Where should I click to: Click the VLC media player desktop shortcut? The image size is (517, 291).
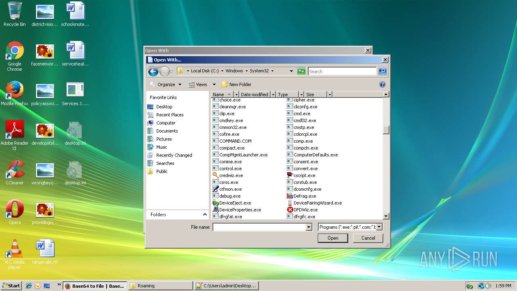(x=15, y=254)
